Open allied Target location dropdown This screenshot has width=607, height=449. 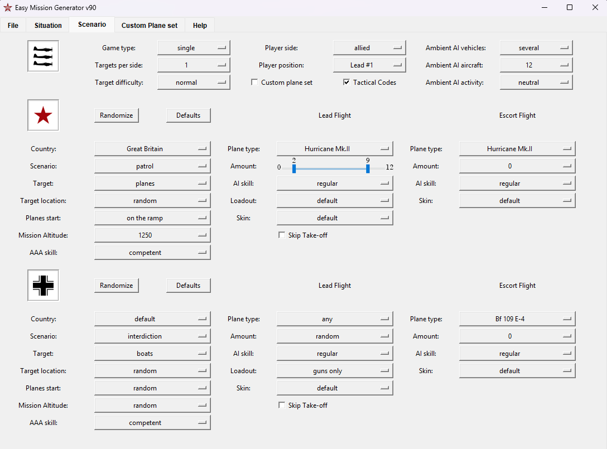click(152, 200)
